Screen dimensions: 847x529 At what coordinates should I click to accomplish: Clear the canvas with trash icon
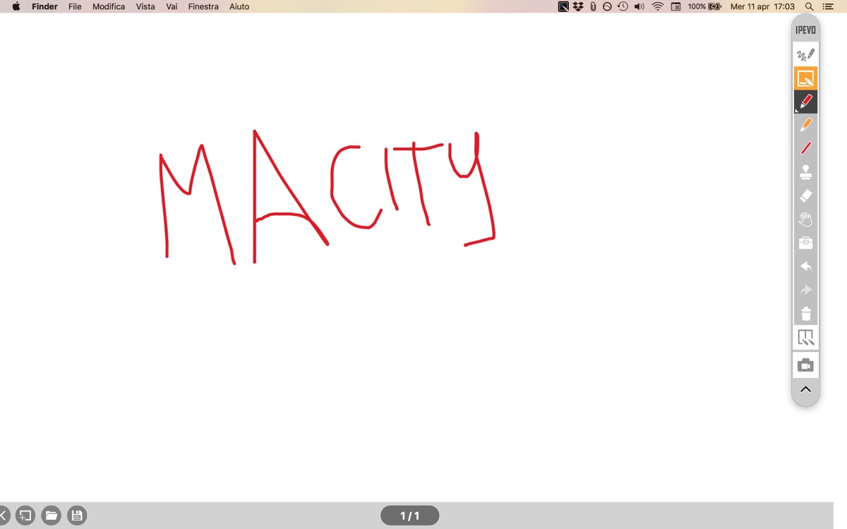coord(805,314)
